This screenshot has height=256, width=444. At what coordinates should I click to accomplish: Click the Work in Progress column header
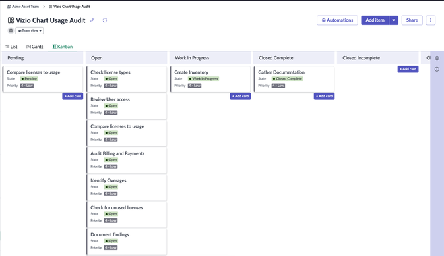[x=210, y=58]
